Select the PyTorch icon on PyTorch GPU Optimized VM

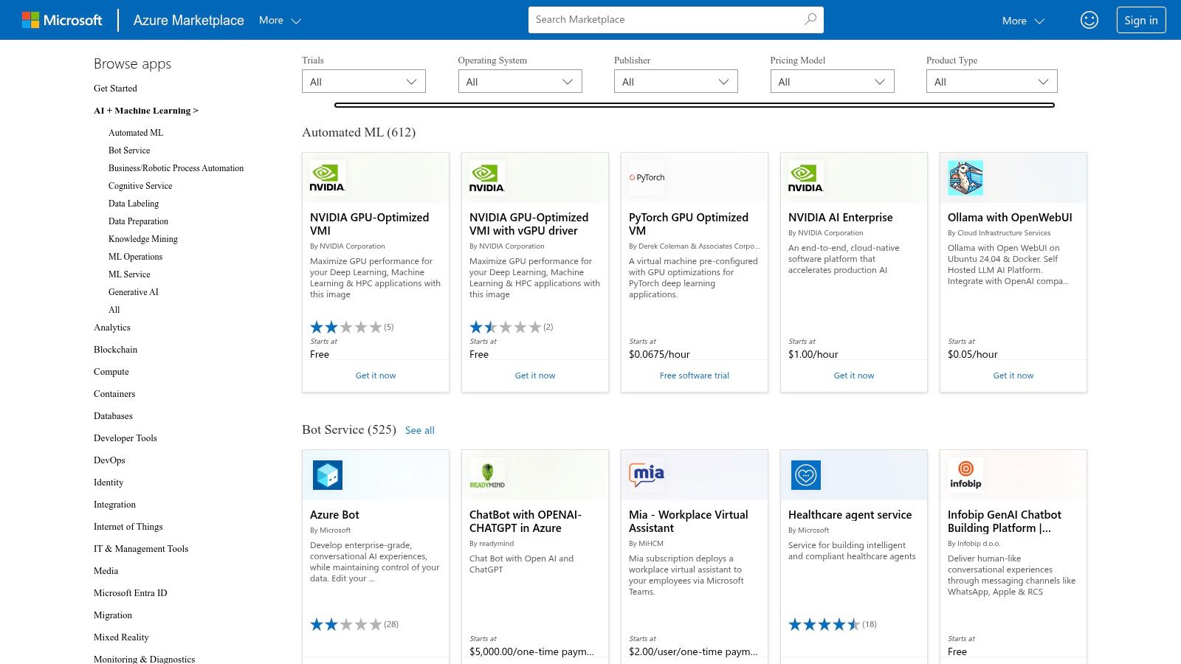[x=646, y=177]
